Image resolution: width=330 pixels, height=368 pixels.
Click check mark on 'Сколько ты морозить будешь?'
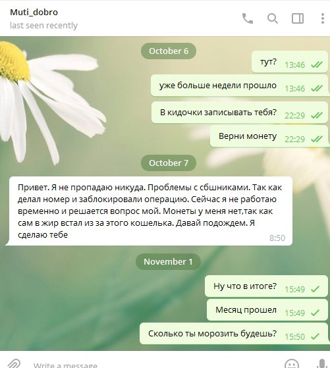tap(316, 336)
